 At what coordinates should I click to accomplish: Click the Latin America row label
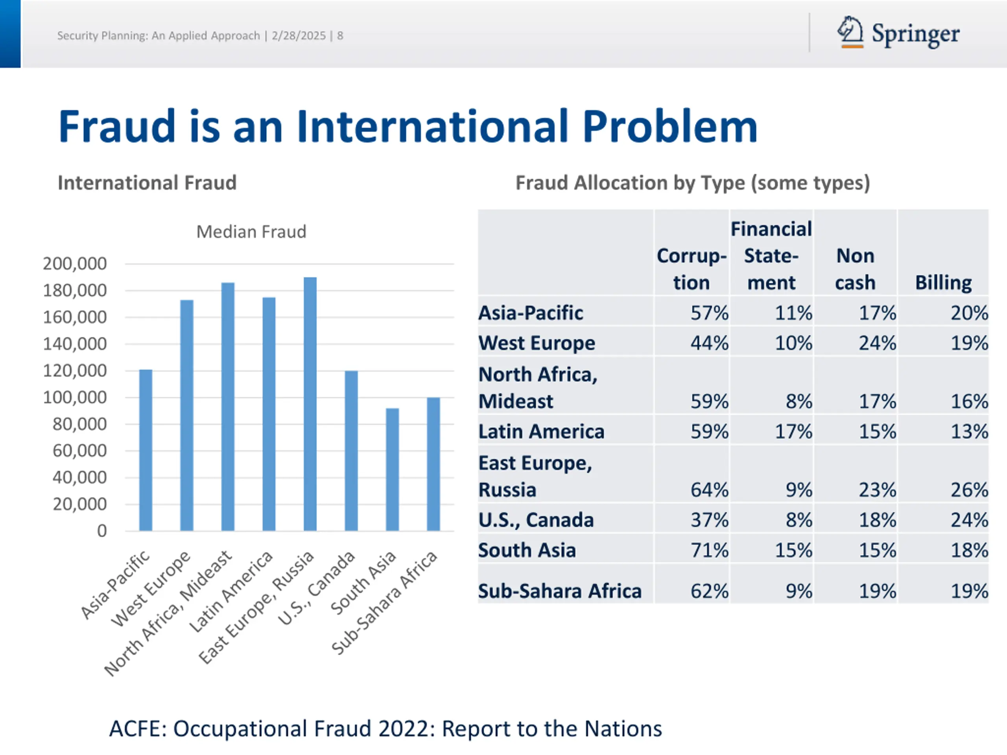point(541,431)
